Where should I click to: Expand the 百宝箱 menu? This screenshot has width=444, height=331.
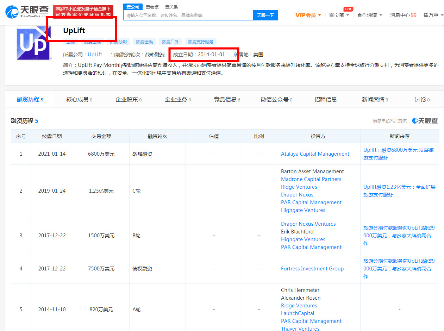click(339, 15)
